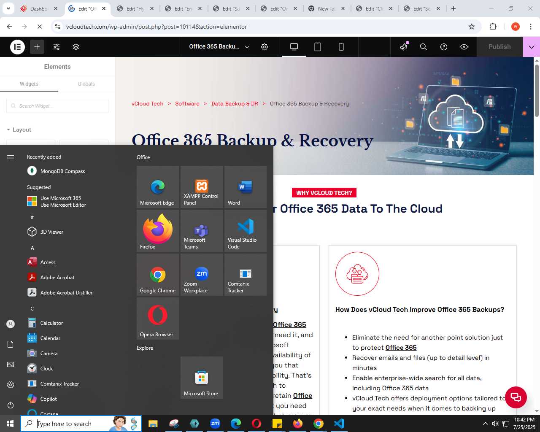The image size is (540, 432).
Task: Open Site Settings sliders icon
Action: 57,47
